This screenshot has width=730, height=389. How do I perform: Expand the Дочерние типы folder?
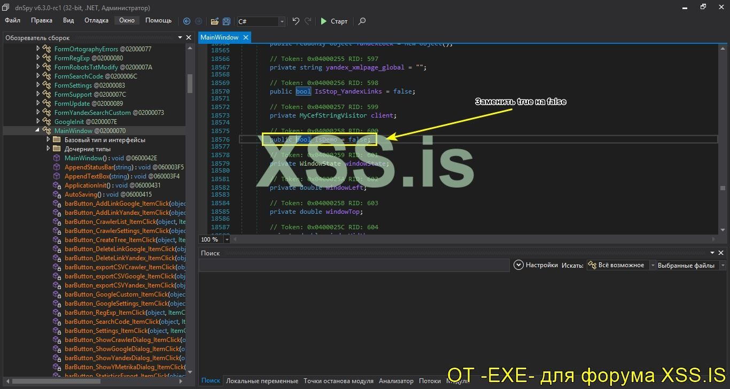click(48, 149)
